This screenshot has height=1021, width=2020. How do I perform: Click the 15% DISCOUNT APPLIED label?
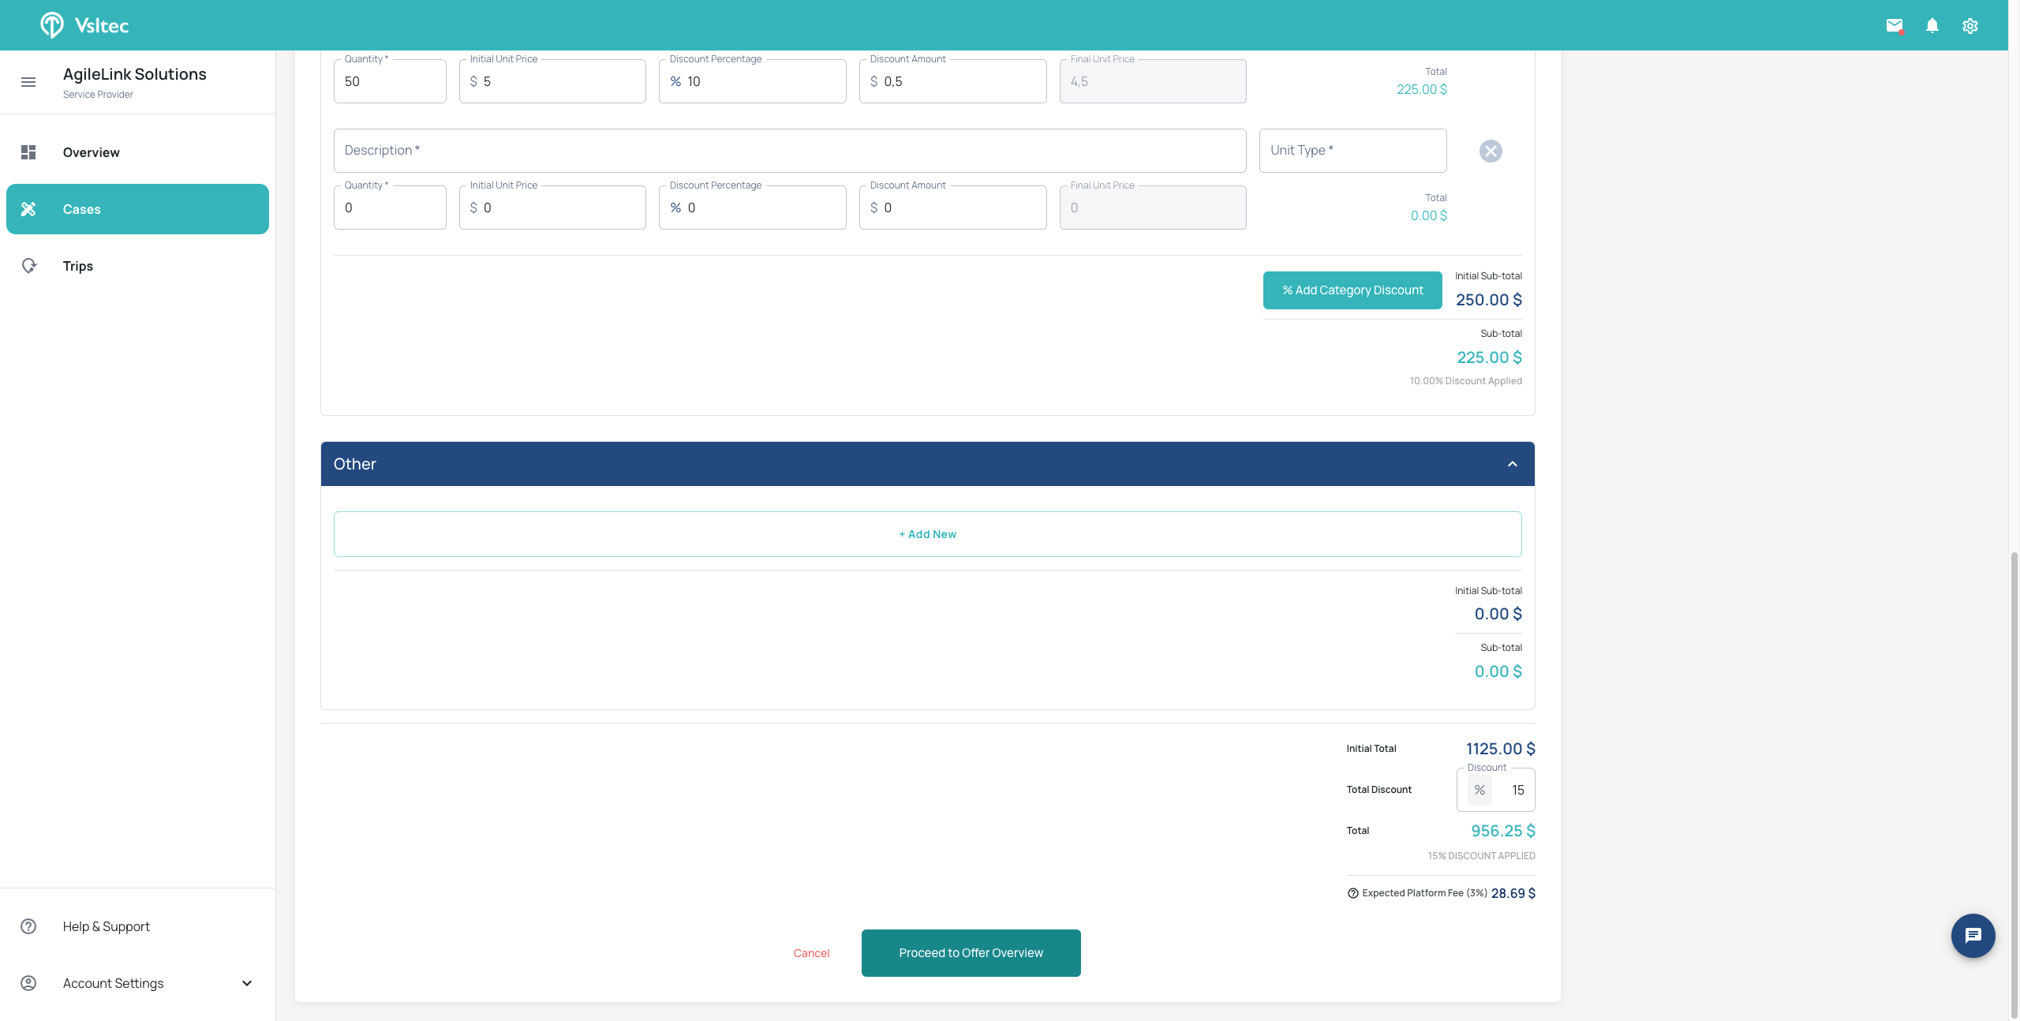(1481, 856)
